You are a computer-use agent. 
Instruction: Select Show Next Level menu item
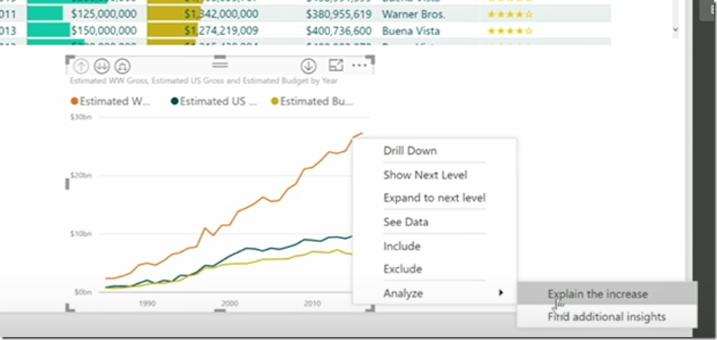(x=425, y=175)
